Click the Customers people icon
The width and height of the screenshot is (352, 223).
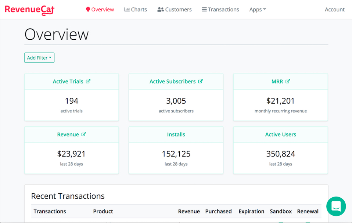[x=161, y=10]
